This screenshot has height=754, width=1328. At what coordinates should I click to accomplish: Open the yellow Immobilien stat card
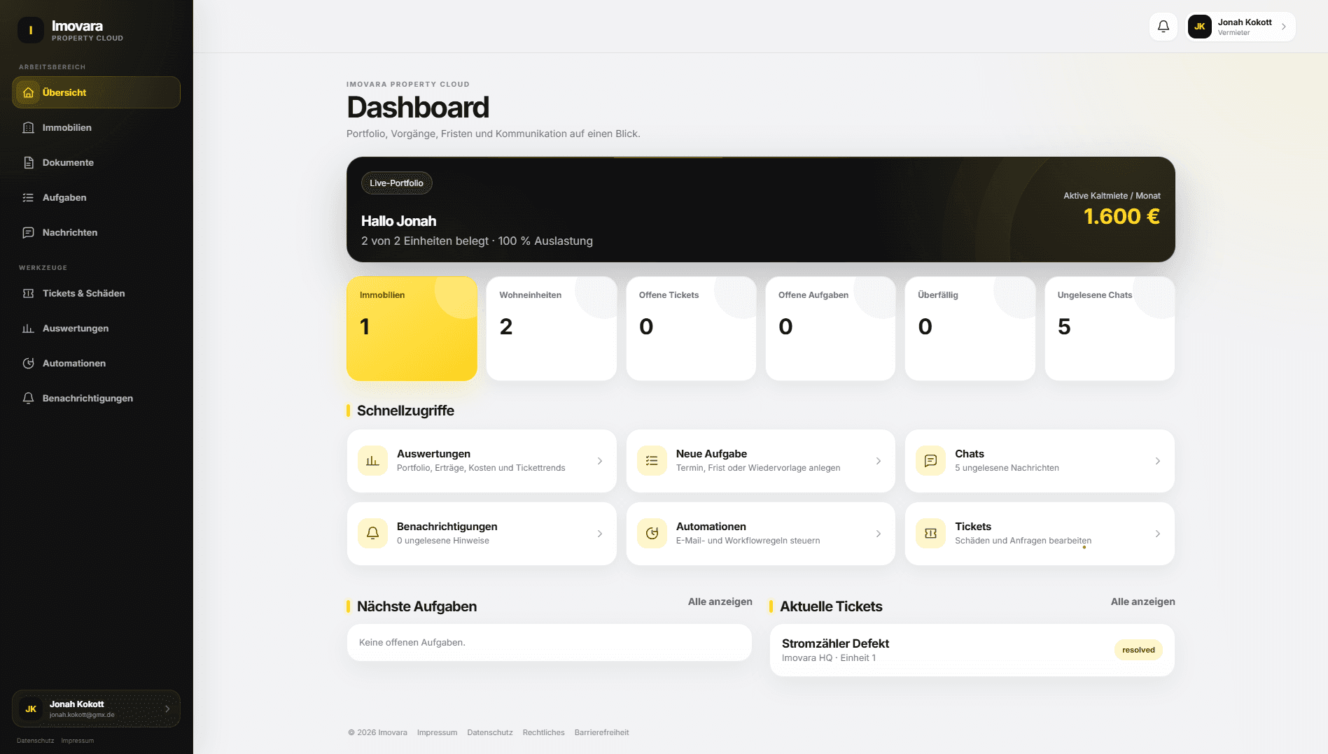(x=412, y=329)
